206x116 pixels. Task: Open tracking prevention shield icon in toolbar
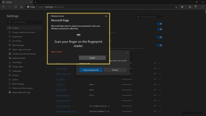coord(182,7)
